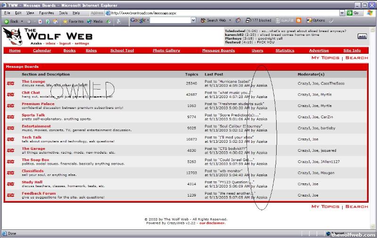Screen dimensions: 377x238
Task: Open the Favorites star toolbar button
Action: [73, 21]
